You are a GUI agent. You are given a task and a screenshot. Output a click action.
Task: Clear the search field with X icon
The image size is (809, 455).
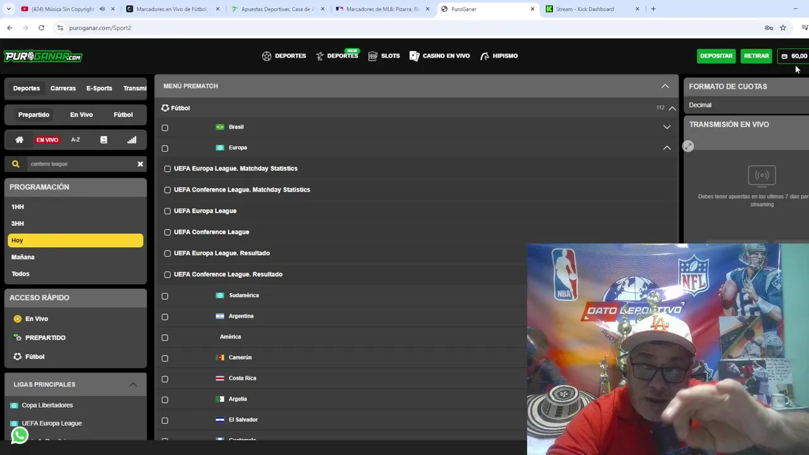click(x=140, y=164)
